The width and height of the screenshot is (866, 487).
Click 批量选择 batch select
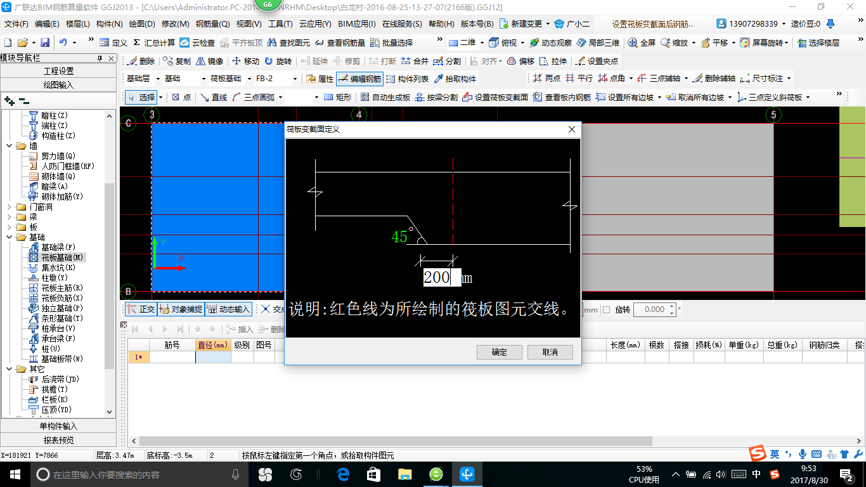click(391, 42)
